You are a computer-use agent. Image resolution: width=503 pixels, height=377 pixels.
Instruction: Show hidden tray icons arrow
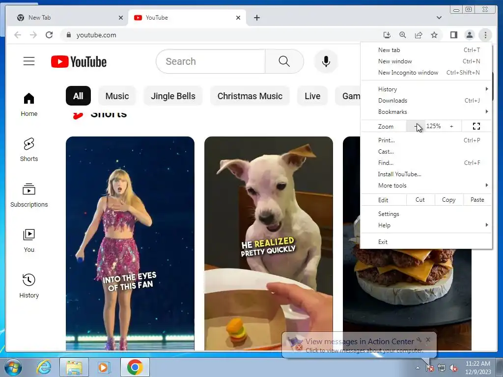coord(418,368)
